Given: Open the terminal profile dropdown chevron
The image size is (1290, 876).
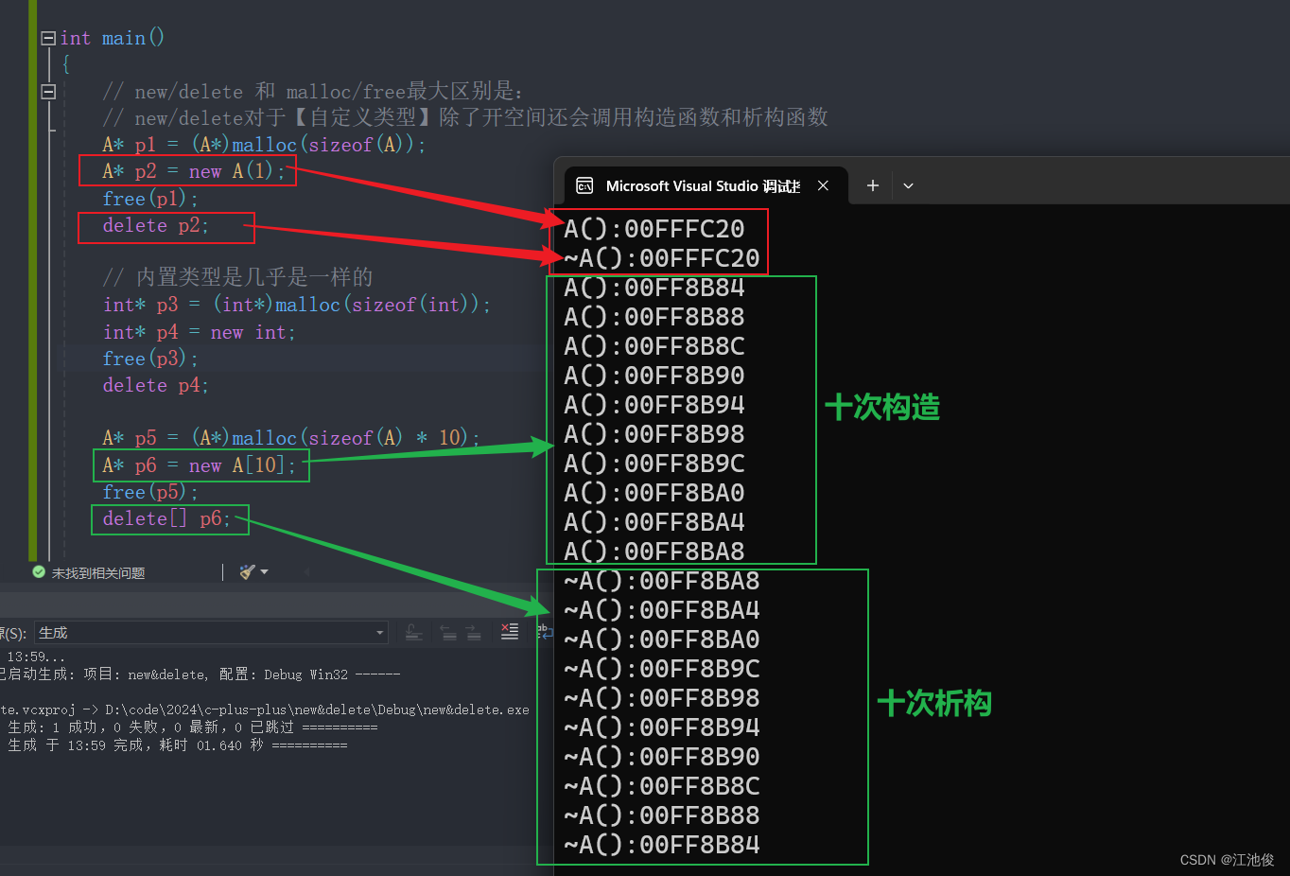Looking at the screenshot, I should click(x=908, y=185).
